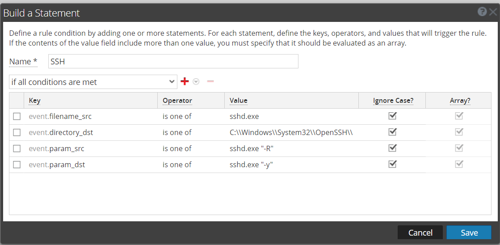
Task: Toggle Array checkbox for event.param_dst row
Action: 459,164
